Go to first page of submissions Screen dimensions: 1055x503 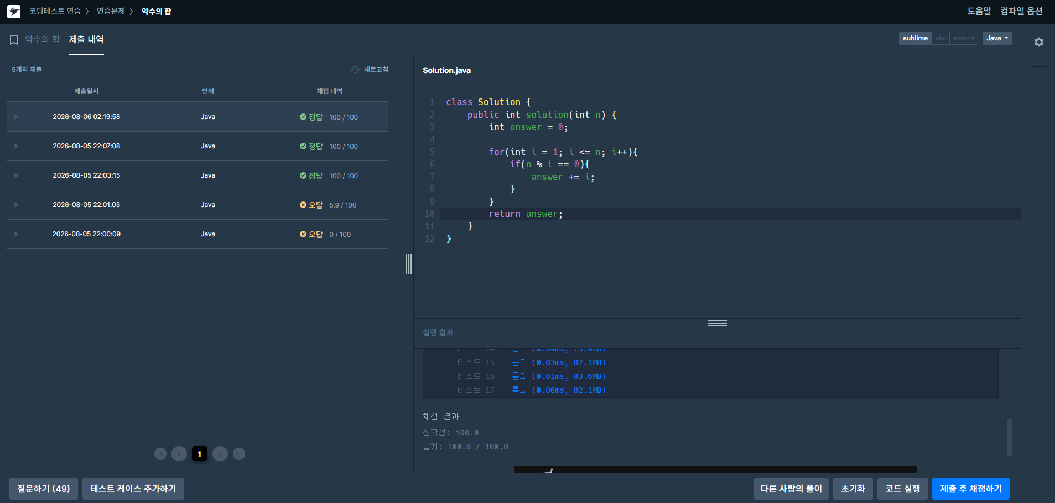point(160,454)
